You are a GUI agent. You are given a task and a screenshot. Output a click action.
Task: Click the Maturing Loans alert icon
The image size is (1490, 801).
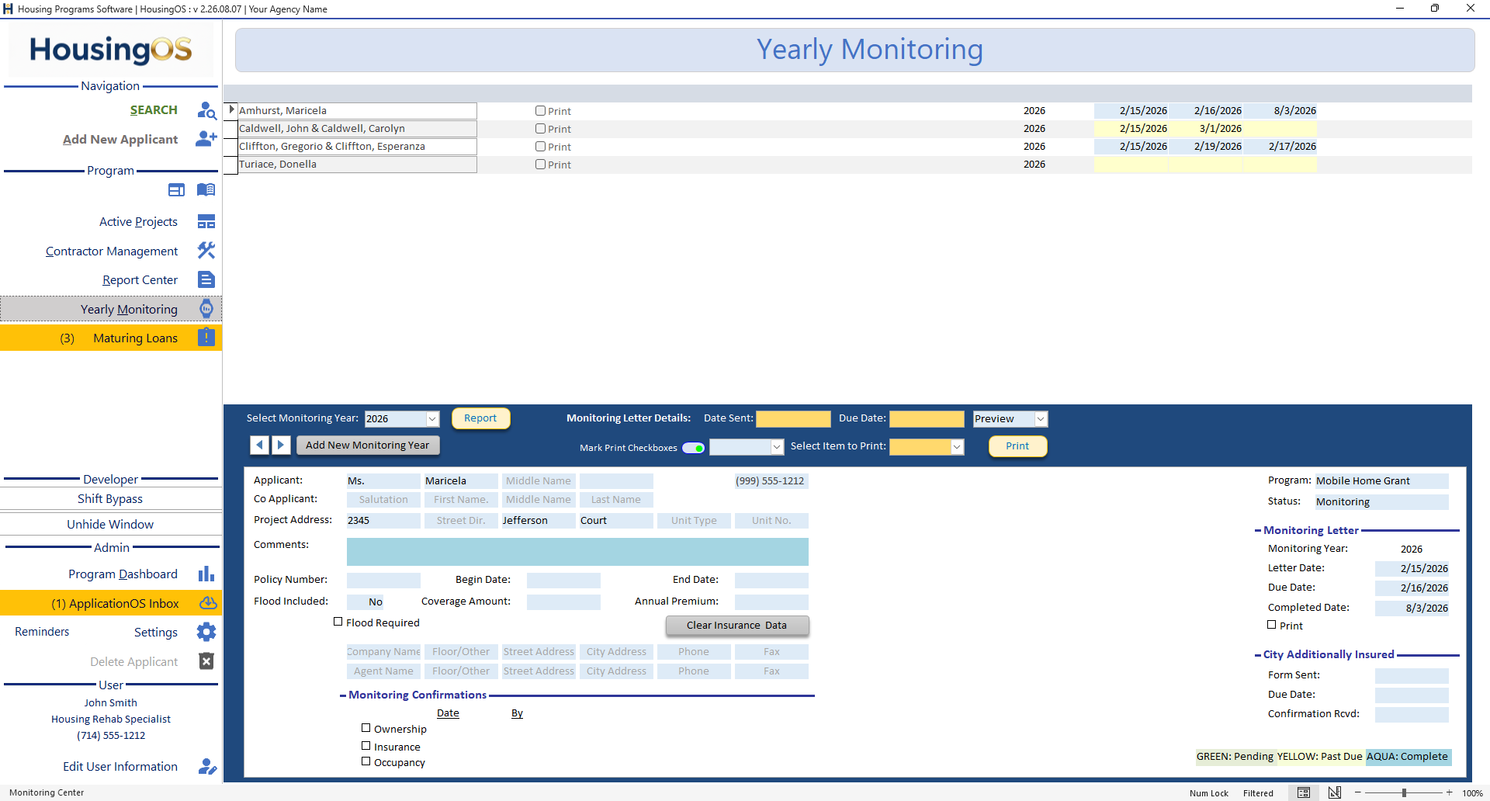(x=206, y=338)
